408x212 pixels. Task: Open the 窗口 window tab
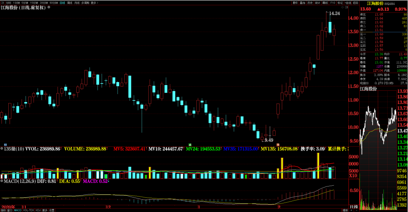[9, 210]
